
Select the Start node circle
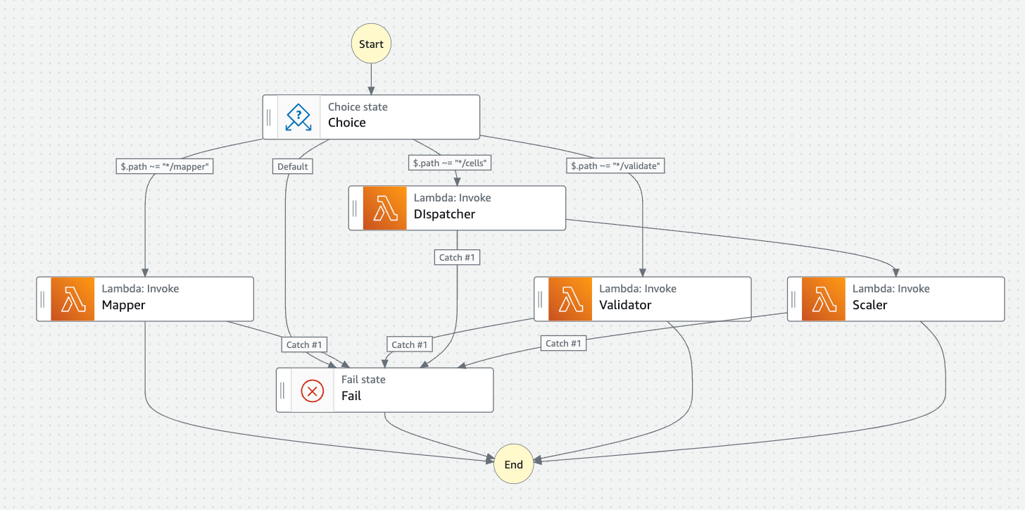coord(371,44)
